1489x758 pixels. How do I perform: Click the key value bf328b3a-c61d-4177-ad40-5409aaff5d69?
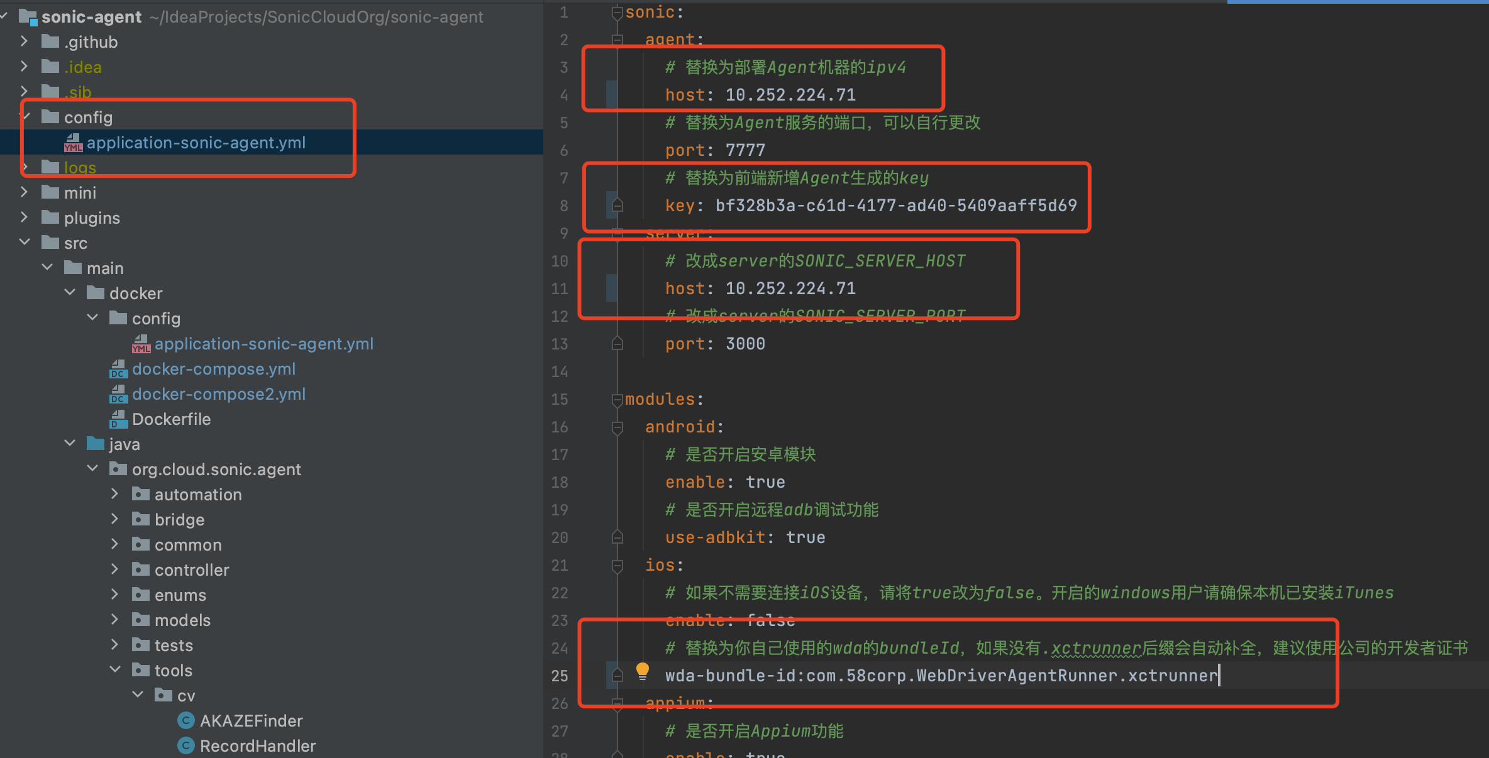(x=896, y=206)
